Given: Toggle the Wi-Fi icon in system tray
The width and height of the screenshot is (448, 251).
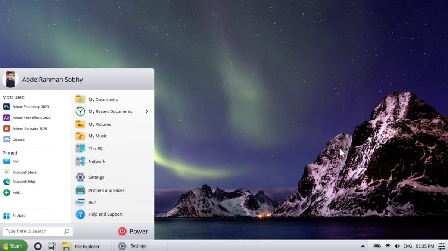Looking at the screenshot, I should (x=388, y=246).
